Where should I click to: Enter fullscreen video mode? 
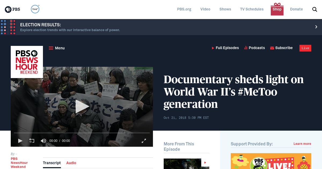coord(144,141)
